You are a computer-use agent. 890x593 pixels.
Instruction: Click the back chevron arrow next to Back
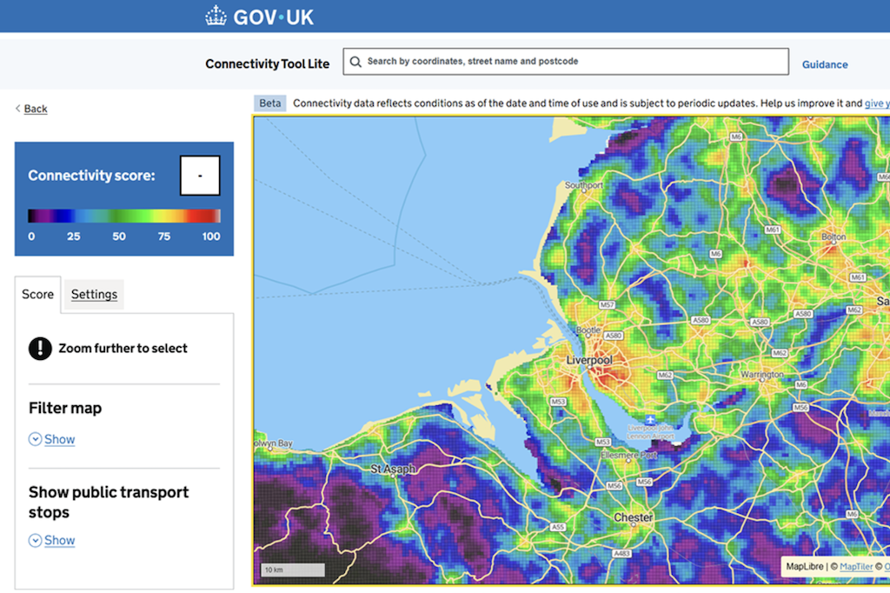[x=17, y=108]
